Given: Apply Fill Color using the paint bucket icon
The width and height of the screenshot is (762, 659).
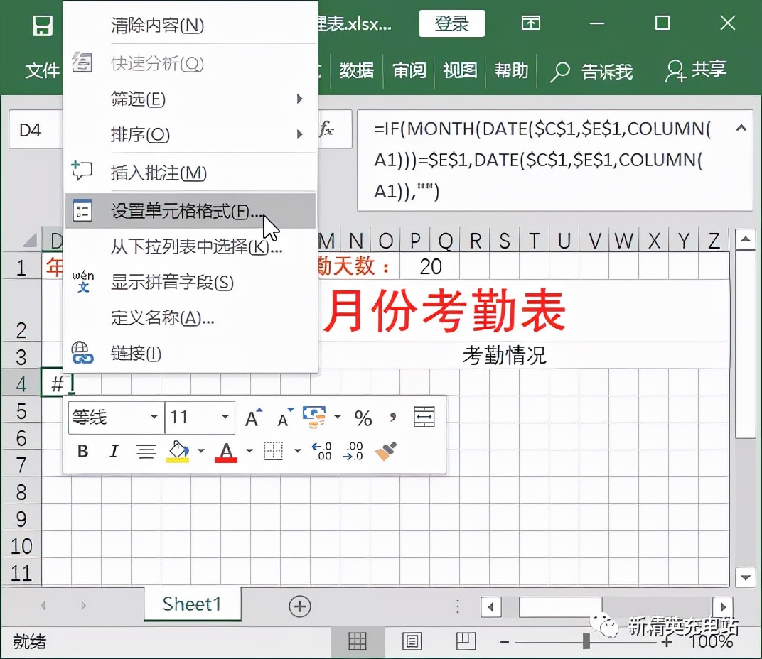Looking at the screenshot, I should (x=176, y=449).
